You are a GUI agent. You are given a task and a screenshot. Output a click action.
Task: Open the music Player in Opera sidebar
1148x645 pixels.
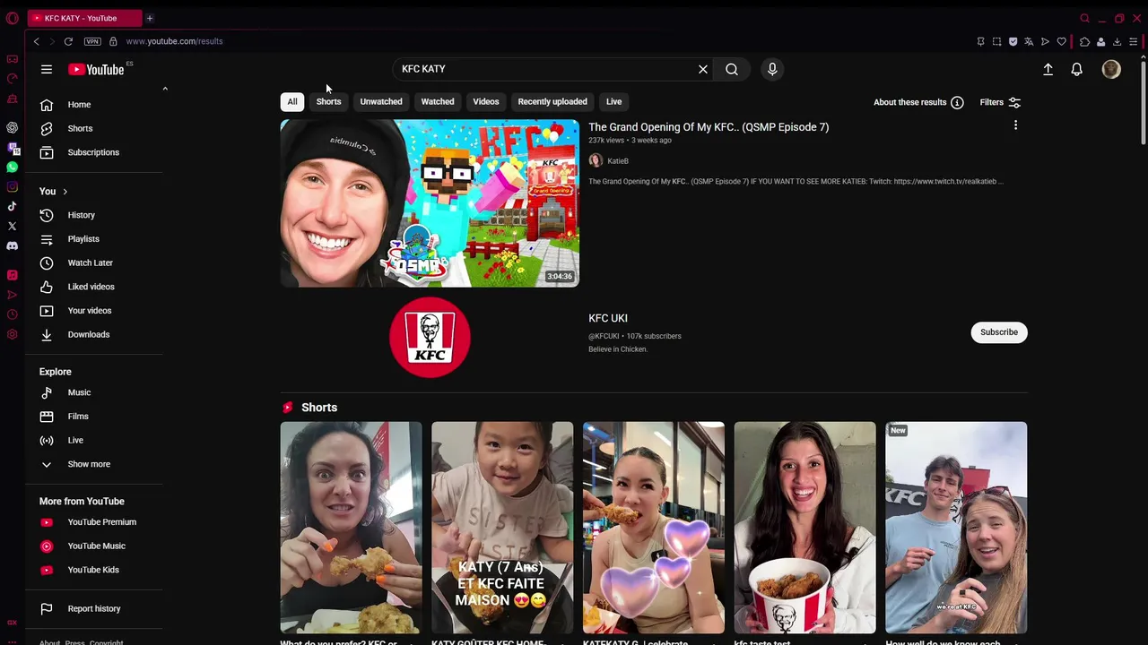(13, 275)
